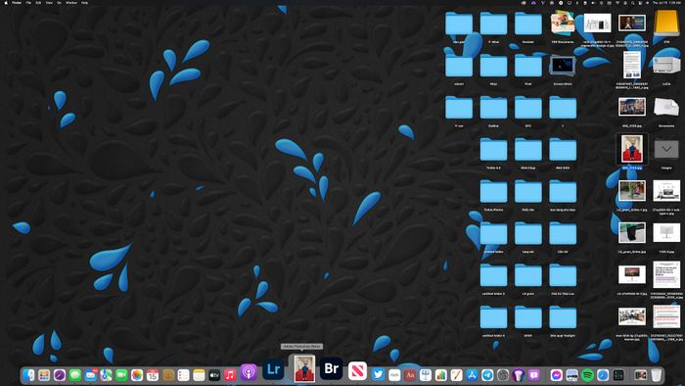Open the Window menu
This screenshot has width=685, height=386.
71,3
